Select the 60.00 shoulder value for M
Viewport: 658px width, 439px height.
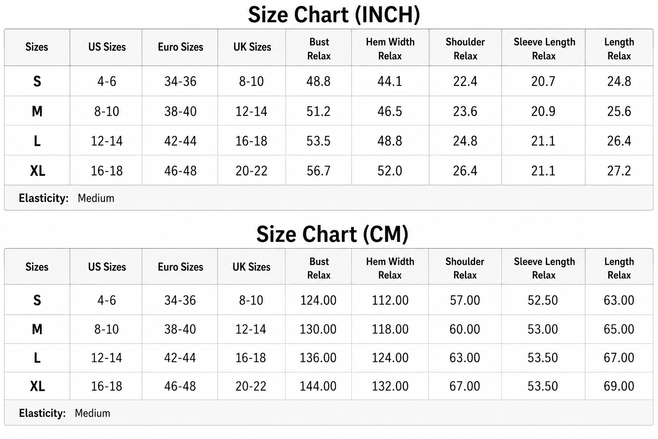(x=465, y=329)
